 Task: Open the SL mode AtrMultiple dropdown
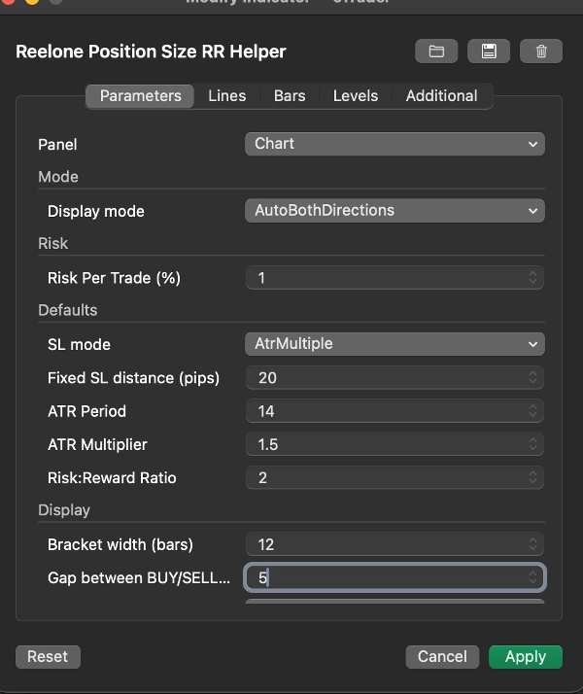click(394, 344)
